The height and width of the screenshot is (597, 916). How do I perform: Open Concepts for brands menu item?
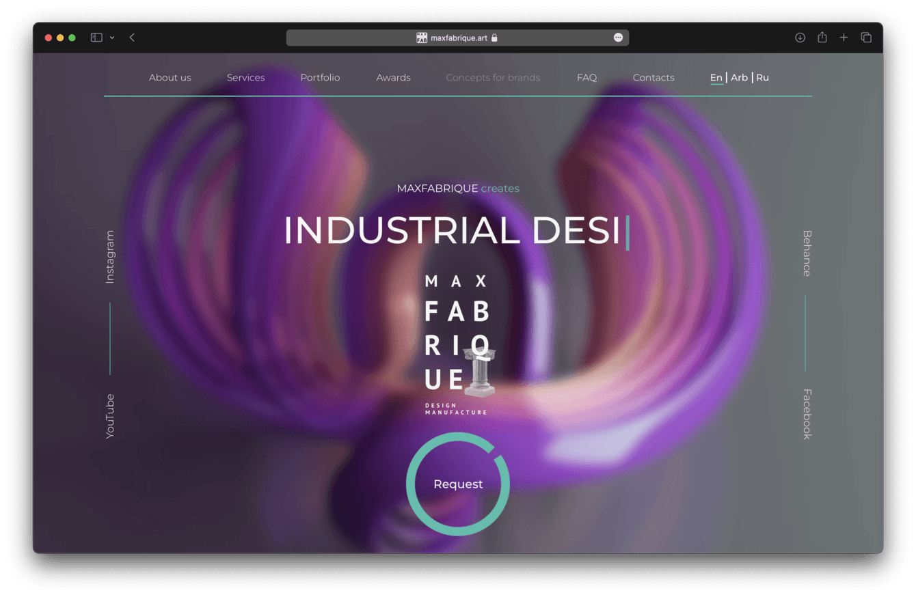click(493, 78)
